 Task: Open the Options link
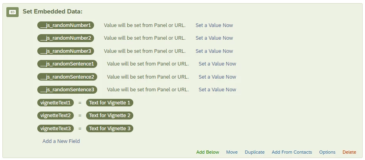(x=327, y=152)
